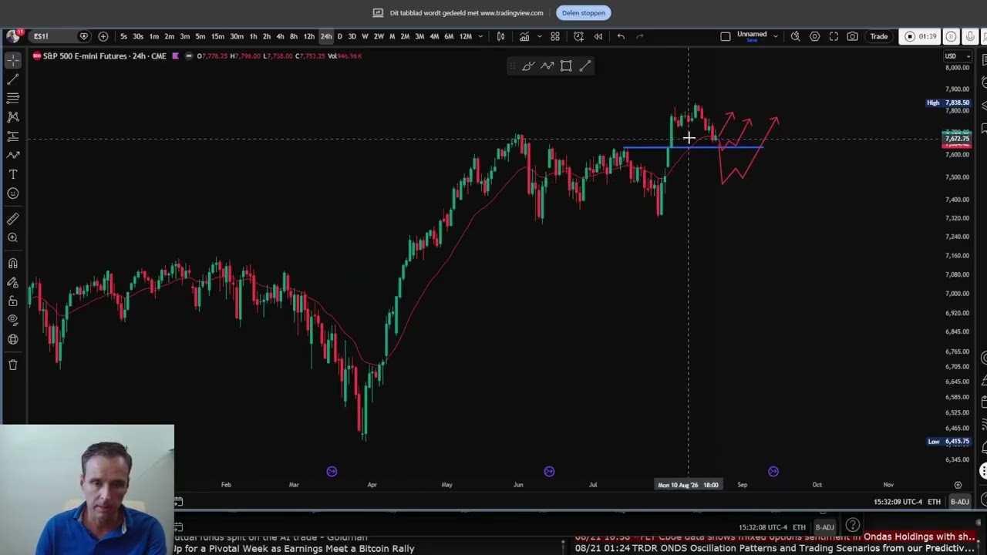Viewport: 987px width, 555px height.
Task: Expand the timeframe intervals dropdown arrow
Action: click(x=480, y=36)
